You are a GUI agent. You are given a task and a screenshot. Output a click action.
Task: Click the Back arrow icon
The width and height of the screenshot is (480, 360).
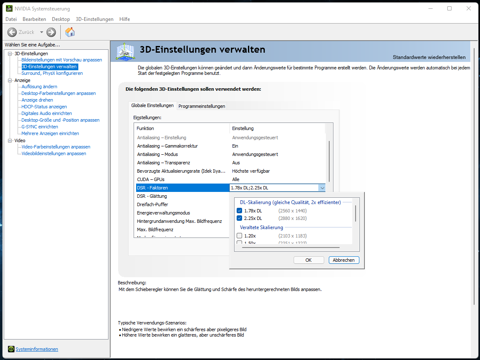(12, 32)
